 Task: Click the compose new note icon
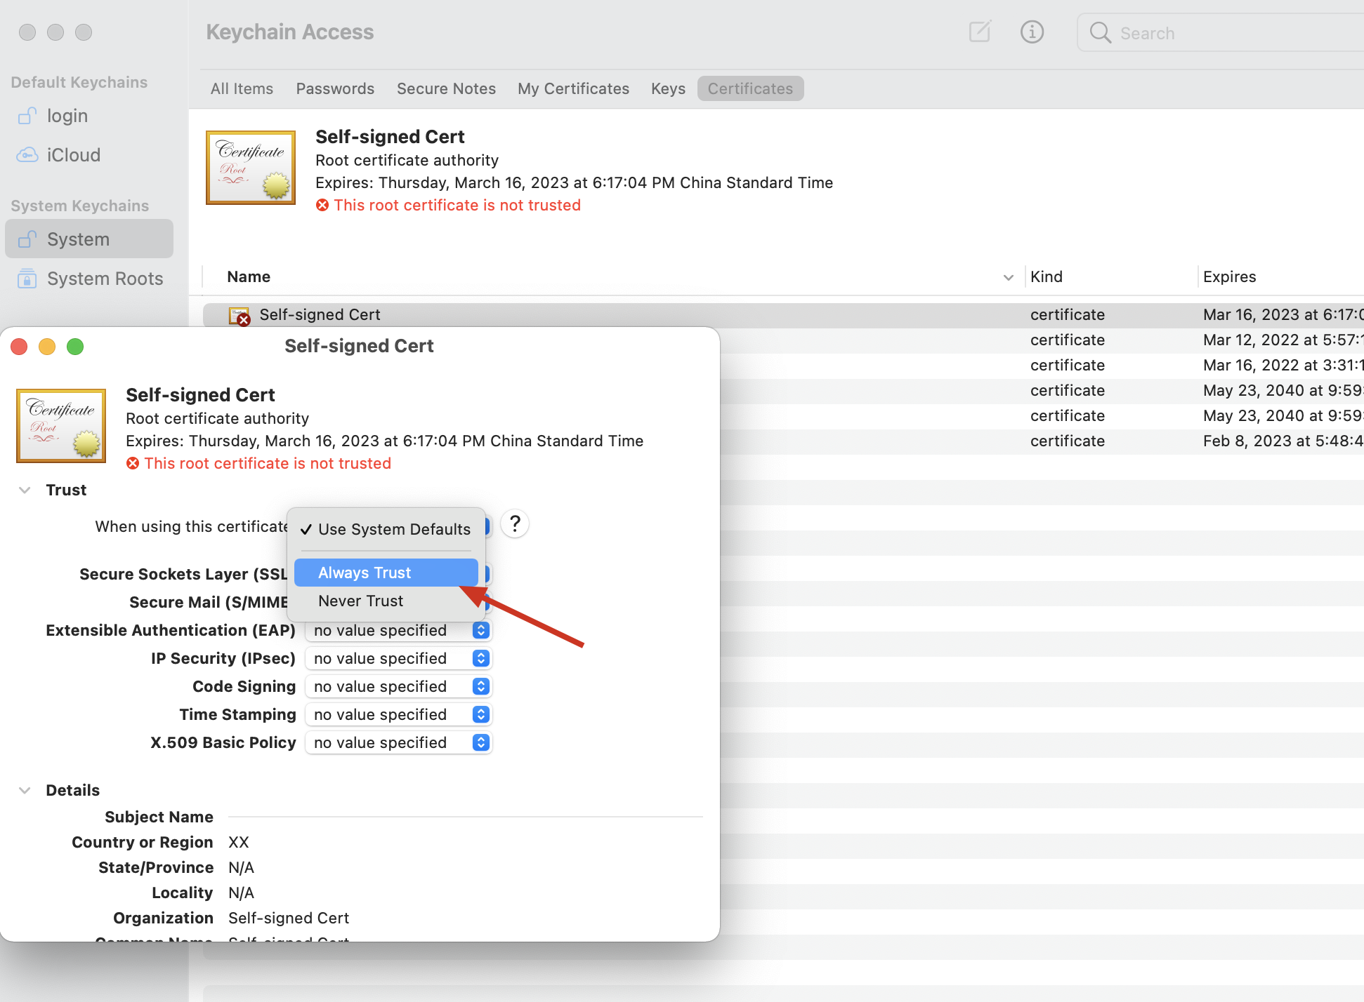point(979,32)
